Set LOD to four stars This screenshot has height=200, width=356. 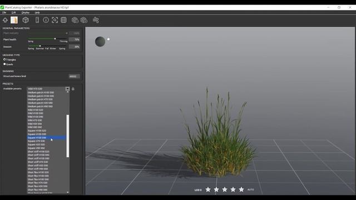(233, 189)
